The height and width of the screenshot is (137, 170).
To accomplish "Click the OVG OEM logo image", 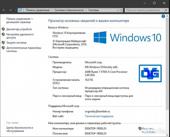I will [x=150, y=73].
